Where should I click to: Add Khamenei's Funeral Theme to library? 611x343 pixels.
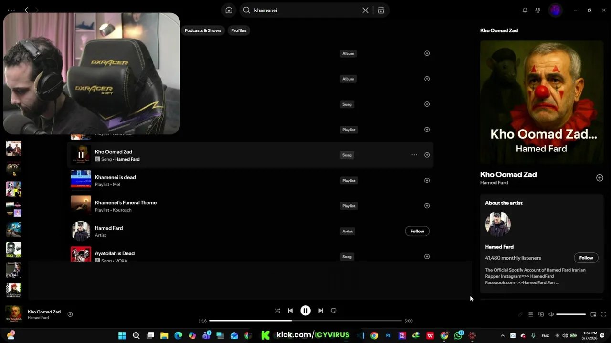point(427,206)
